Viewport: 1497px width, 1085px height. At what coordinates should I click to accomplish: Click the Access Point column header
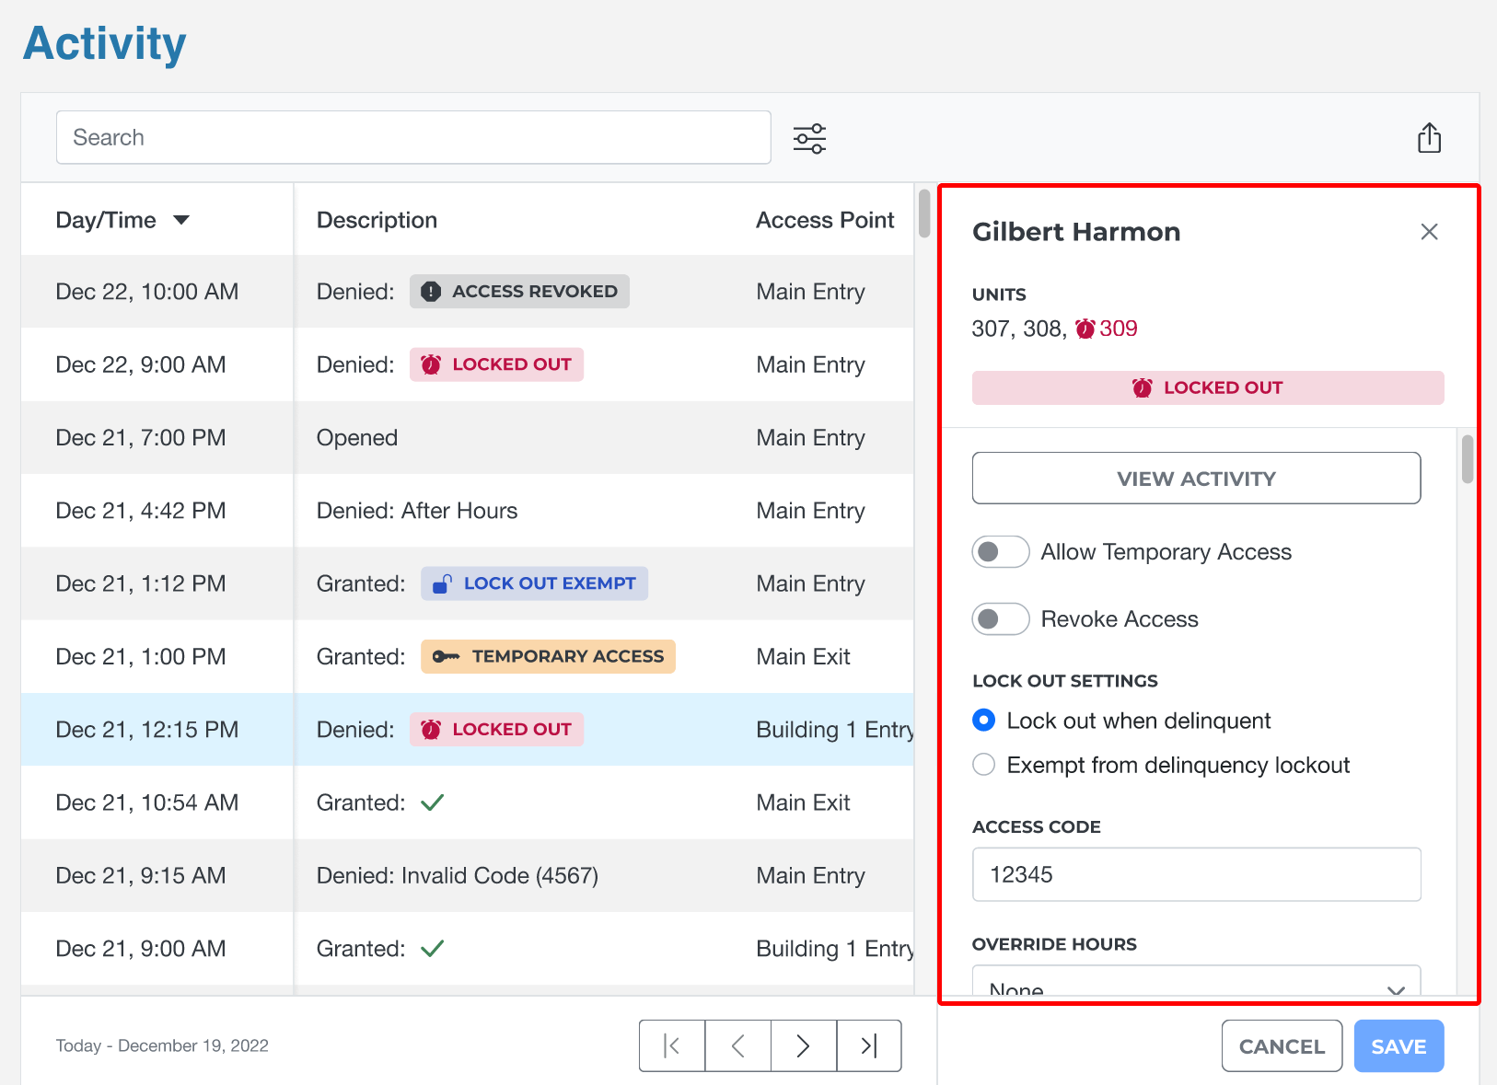click(825, 220)
